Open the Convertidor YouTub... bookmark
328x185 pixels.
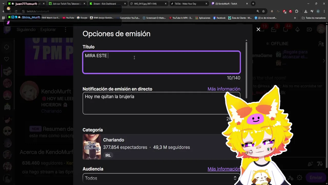(x=128, y=18)
